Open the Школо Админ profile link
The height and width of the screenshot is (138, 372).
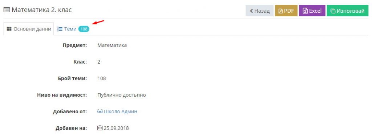[x=121, y=111]
